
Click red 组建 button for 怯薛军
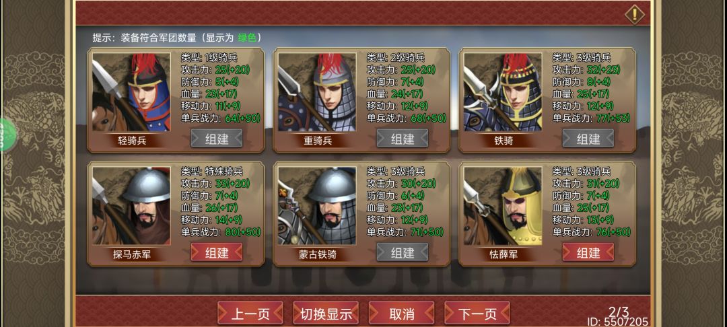click(x=588, y=252)
